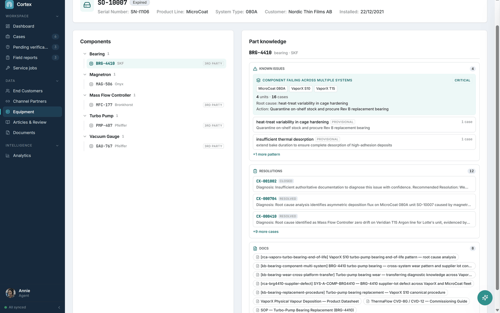Screen dimensions: 500x313
Task: Collapse the Vacuum Gauge component group
Action: (85, 136)
